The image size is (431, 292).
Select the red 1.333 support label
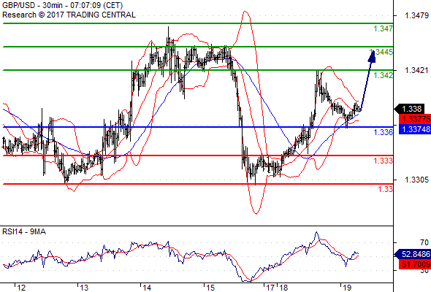(x=384, y=161)
